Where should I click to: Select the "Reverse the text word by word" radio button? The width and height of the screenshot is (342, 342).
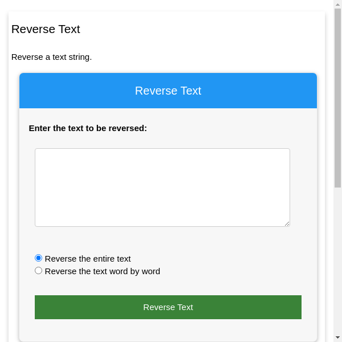(39, 271)
